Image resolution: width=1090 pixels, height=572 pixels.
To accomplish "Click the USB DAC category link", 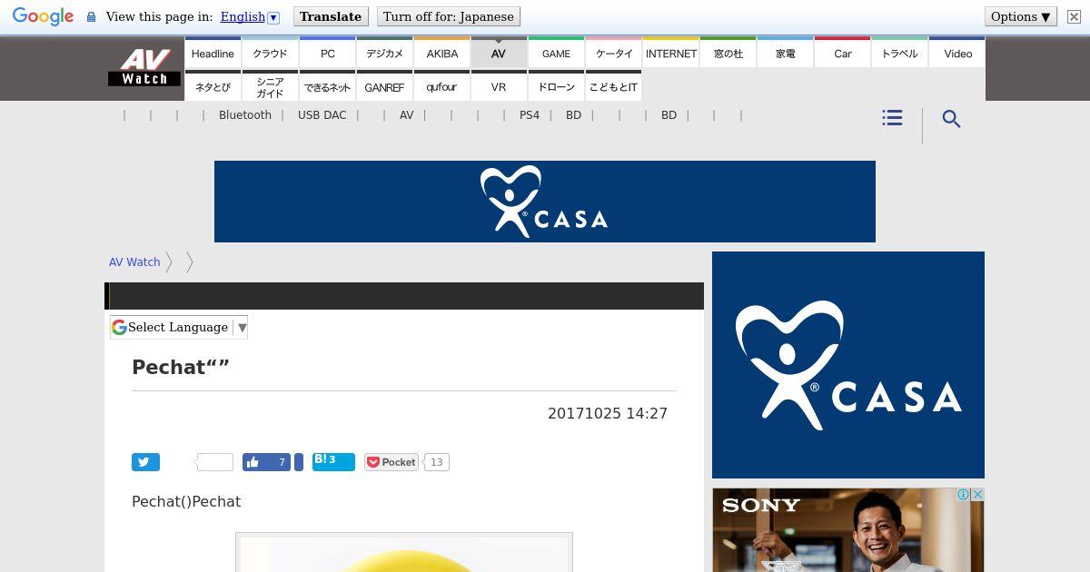I will (322, 115).
